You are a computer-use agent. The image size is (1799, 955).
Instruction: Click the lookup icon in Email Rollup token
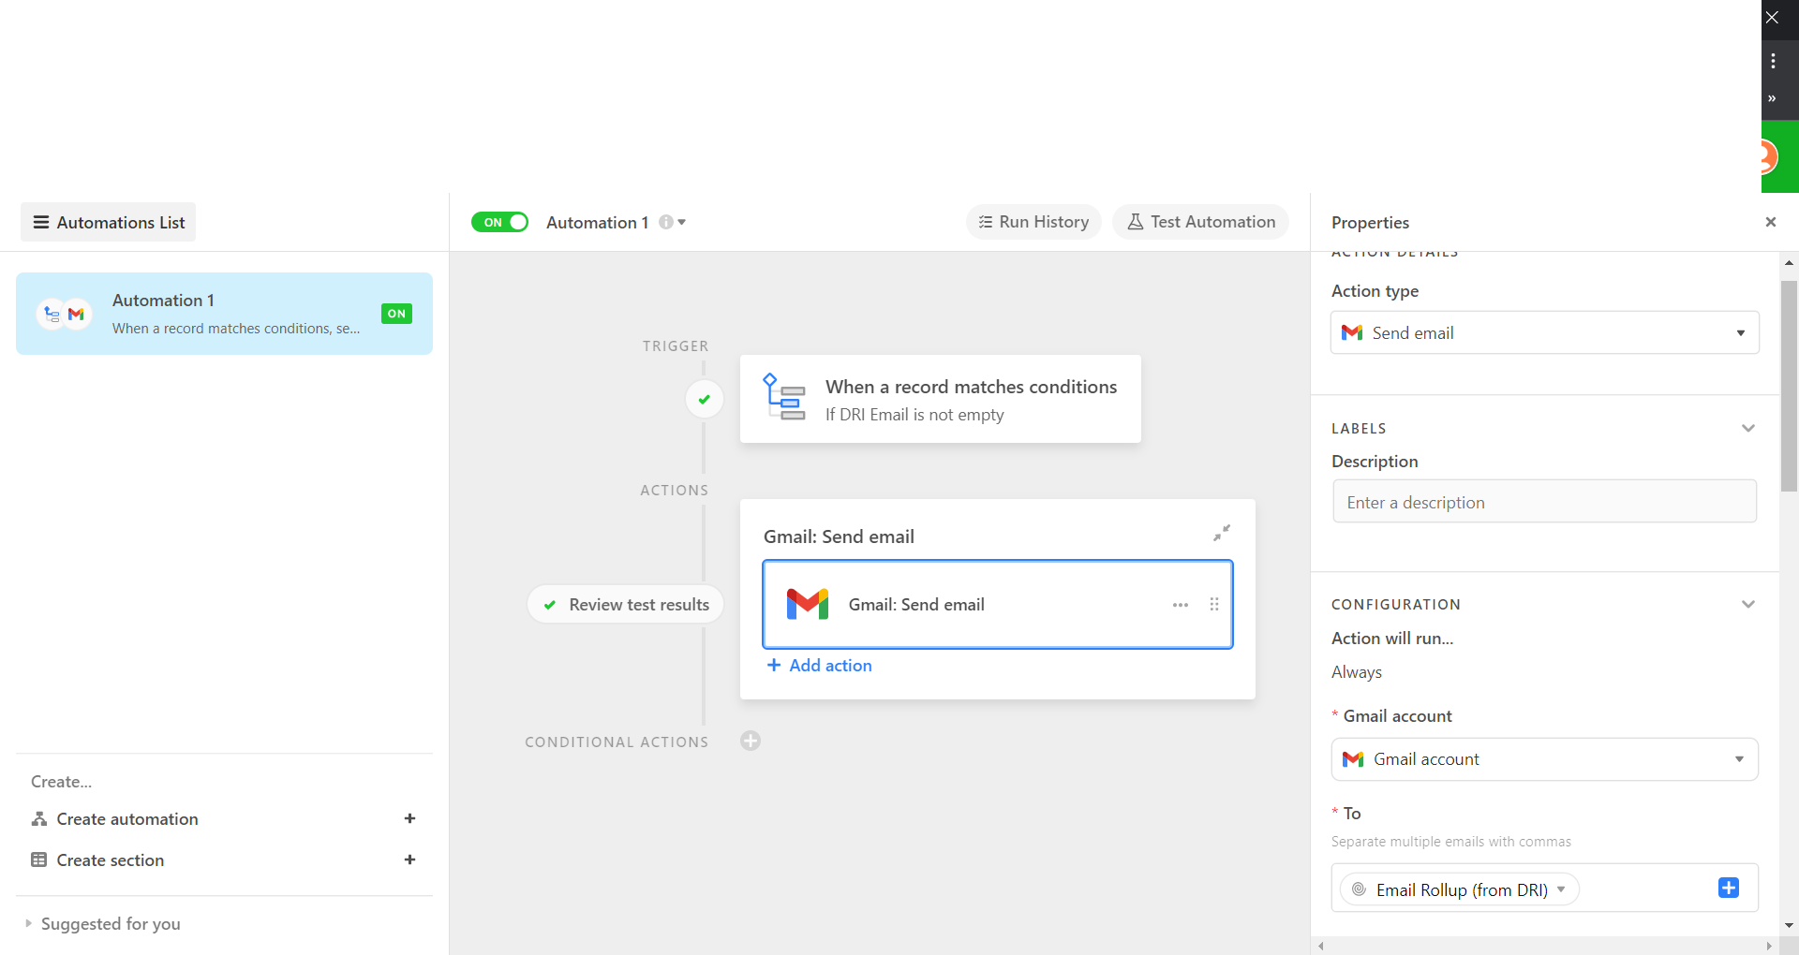point(1359,889)
